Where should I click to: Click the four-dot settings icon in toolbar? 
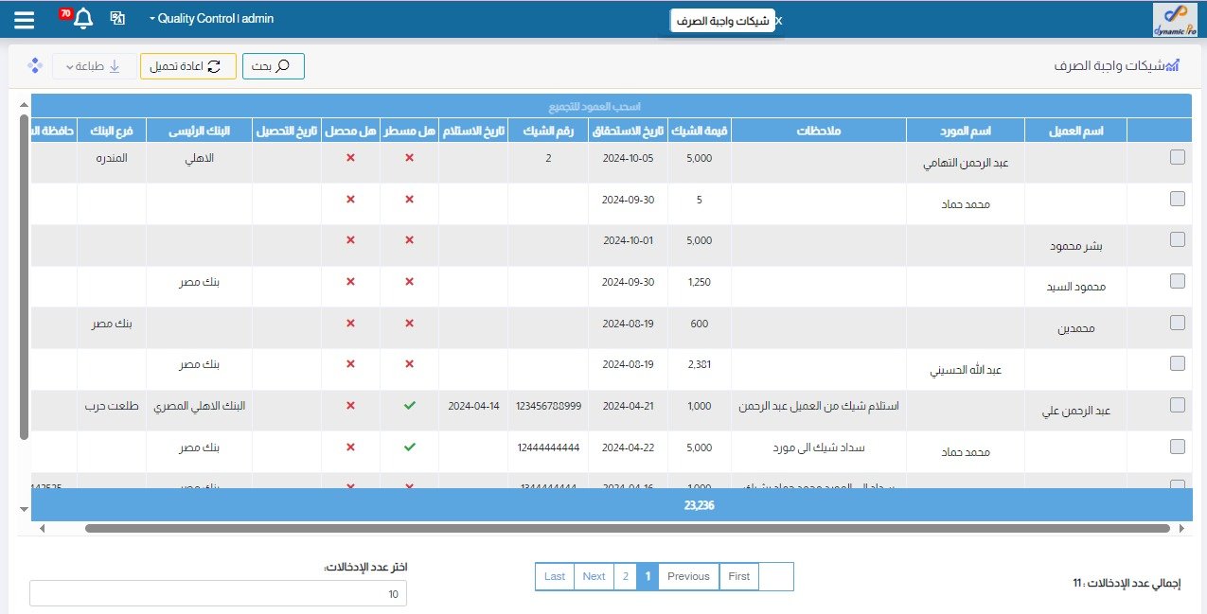(x=35, y=66)
